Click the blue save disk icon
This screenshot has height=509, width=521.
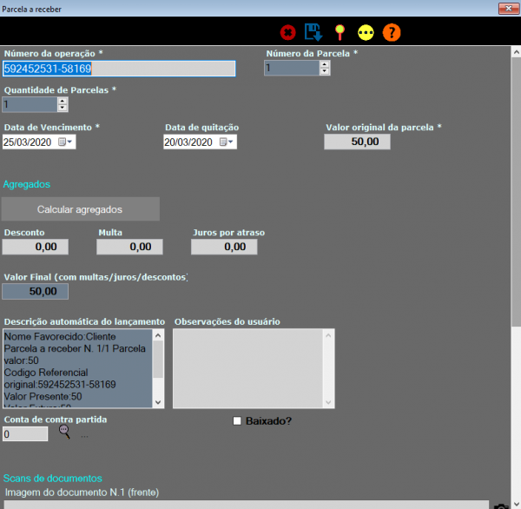click(x=313, y=33)
